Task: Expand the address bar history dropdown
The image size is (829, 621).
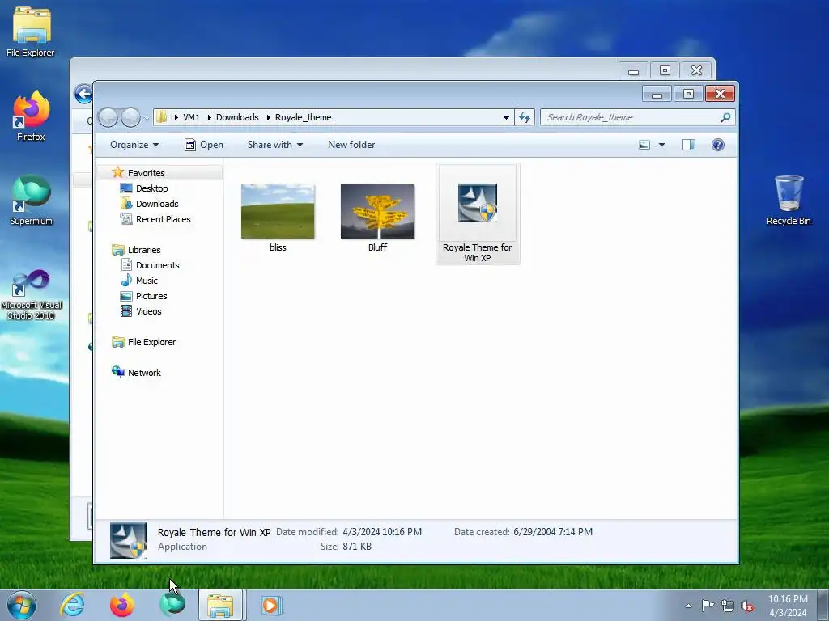Action: click(x=506, y=117)
